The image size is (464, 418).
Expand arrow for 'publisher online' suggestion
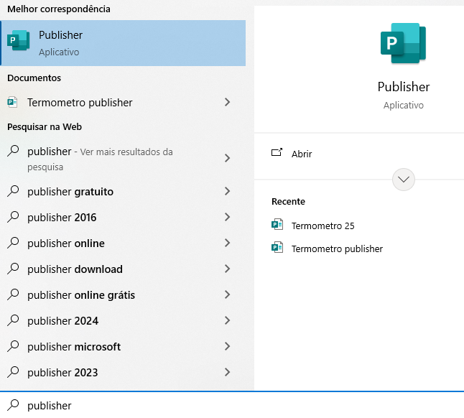click(x=227, y=243)
